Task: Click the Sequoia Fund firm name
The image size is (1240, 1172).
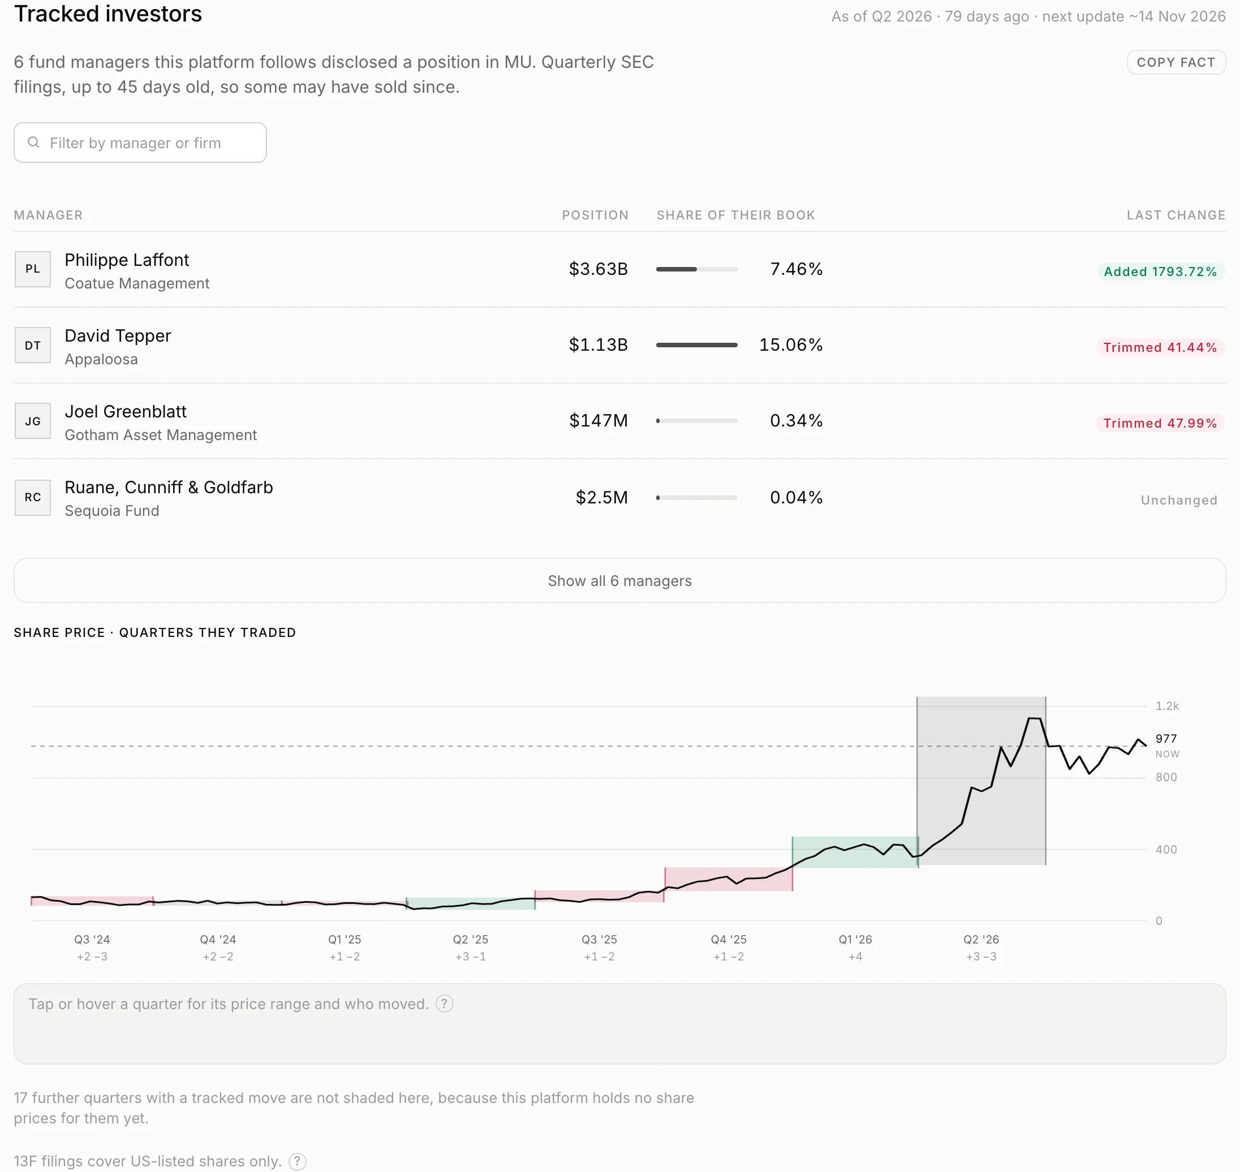Action: 112,511
